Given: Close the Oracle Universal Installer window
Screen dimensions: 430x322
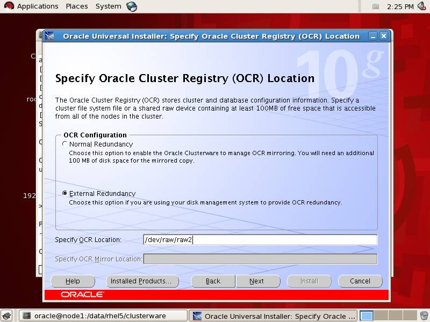Looking at the screenshot, I should [x=384, y=36].
